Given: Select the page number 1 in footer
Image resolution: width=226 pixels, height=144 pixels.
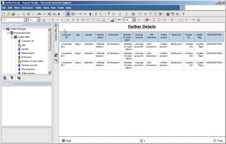Looking at the screenshot, I should (142, 141).
